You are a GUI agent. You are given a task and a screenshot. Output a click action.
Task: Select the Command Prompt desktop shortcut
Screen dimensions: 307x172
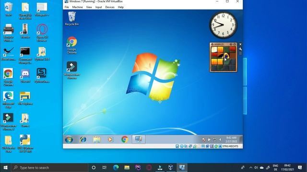25,55
